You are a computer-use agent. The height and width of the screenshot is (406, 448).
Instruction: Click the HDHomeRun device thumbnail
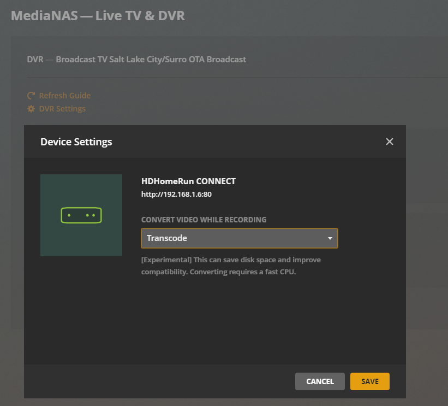tap(81, 215)
